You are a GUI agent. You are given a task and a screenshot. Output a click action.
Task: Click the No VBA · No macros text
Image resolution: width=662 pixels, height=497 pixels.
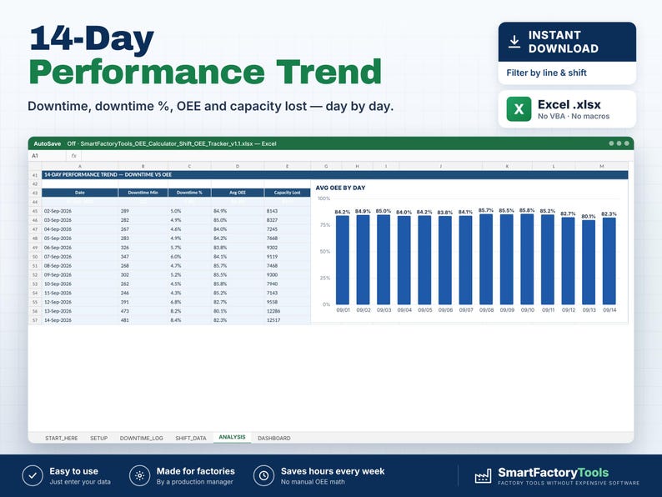click(574, 116)
